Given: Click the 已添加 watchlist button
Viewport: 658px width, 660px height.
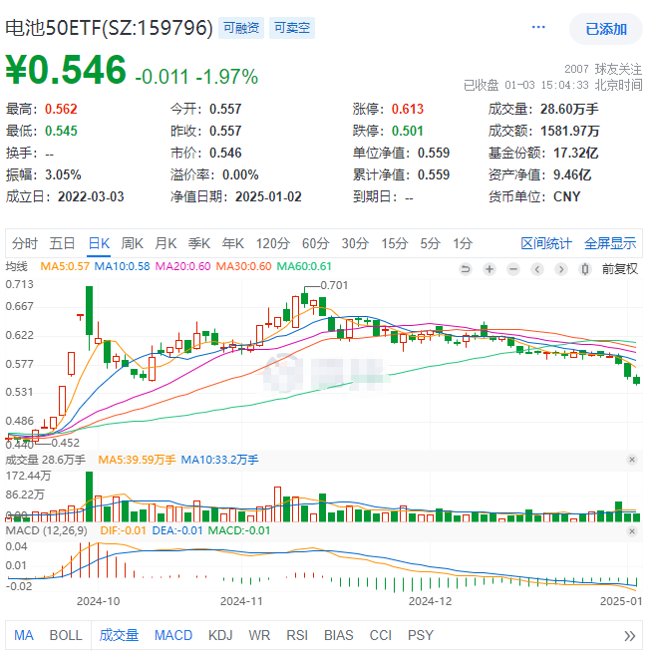Looking at the screenshot, I should (x=605, y=29).
